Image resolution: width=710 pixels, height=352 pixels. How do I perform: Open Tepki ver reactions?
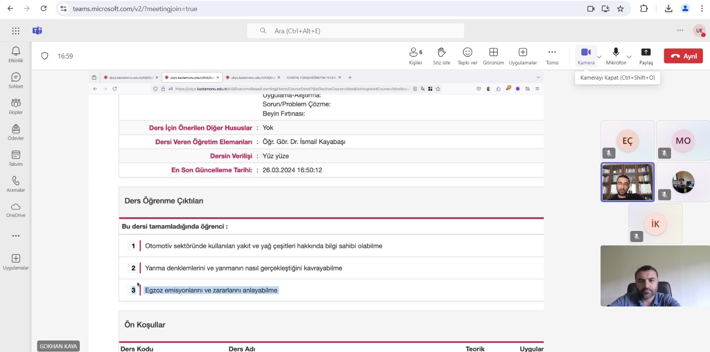point(467,56)
